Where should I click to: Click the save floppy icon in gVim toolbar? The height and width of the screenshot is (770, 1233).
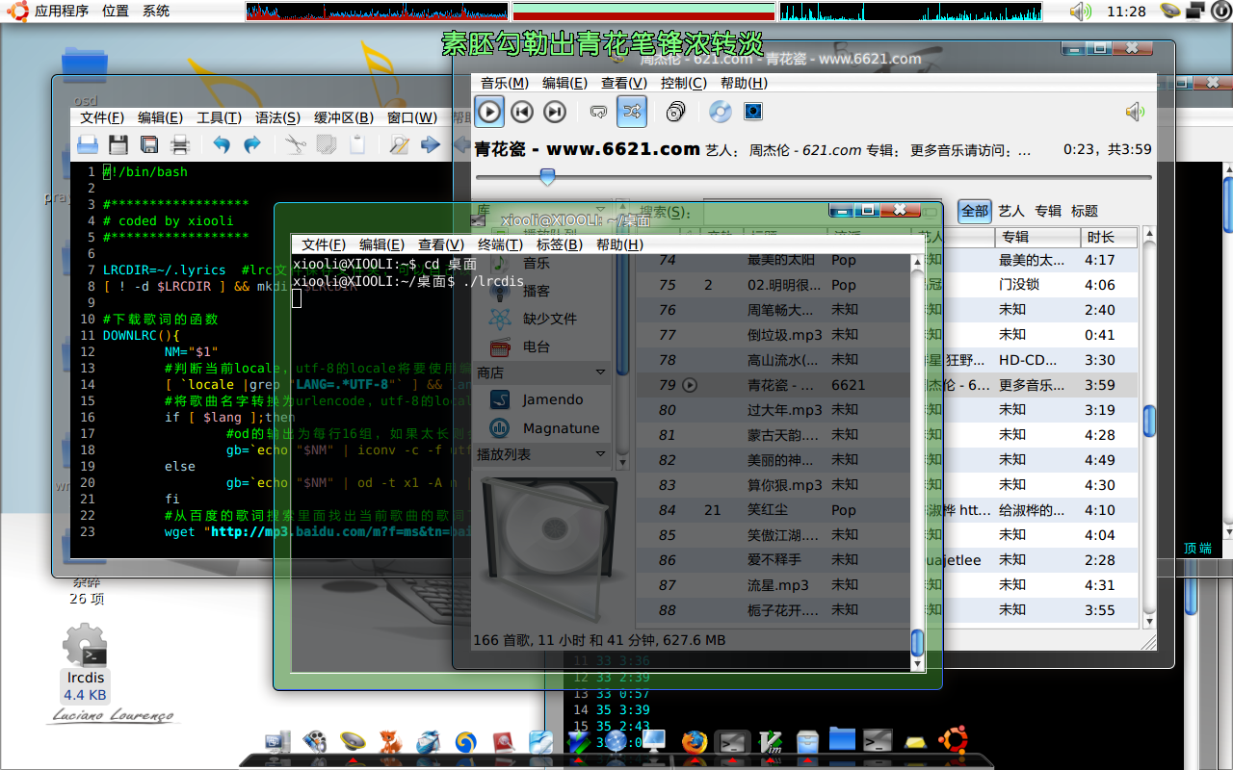point(118,145)
